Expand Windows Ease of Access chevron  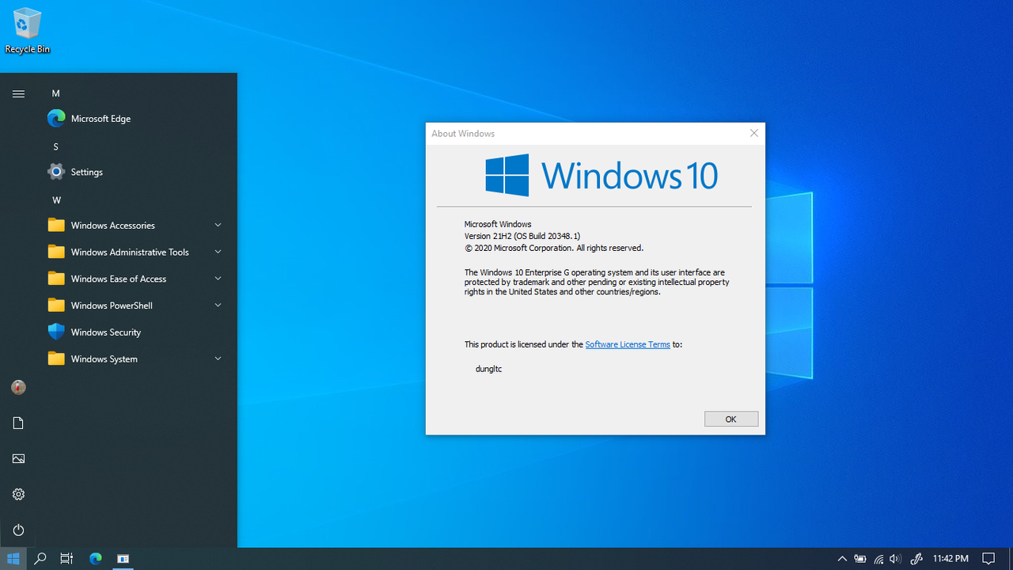coord(218,279)
